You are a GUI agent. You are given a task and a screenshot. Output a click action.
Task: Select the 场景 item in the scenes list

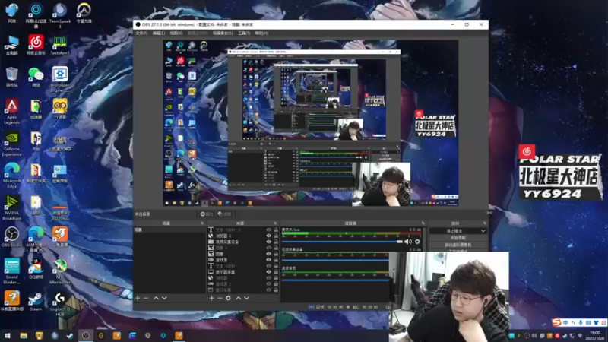(169, 230)
